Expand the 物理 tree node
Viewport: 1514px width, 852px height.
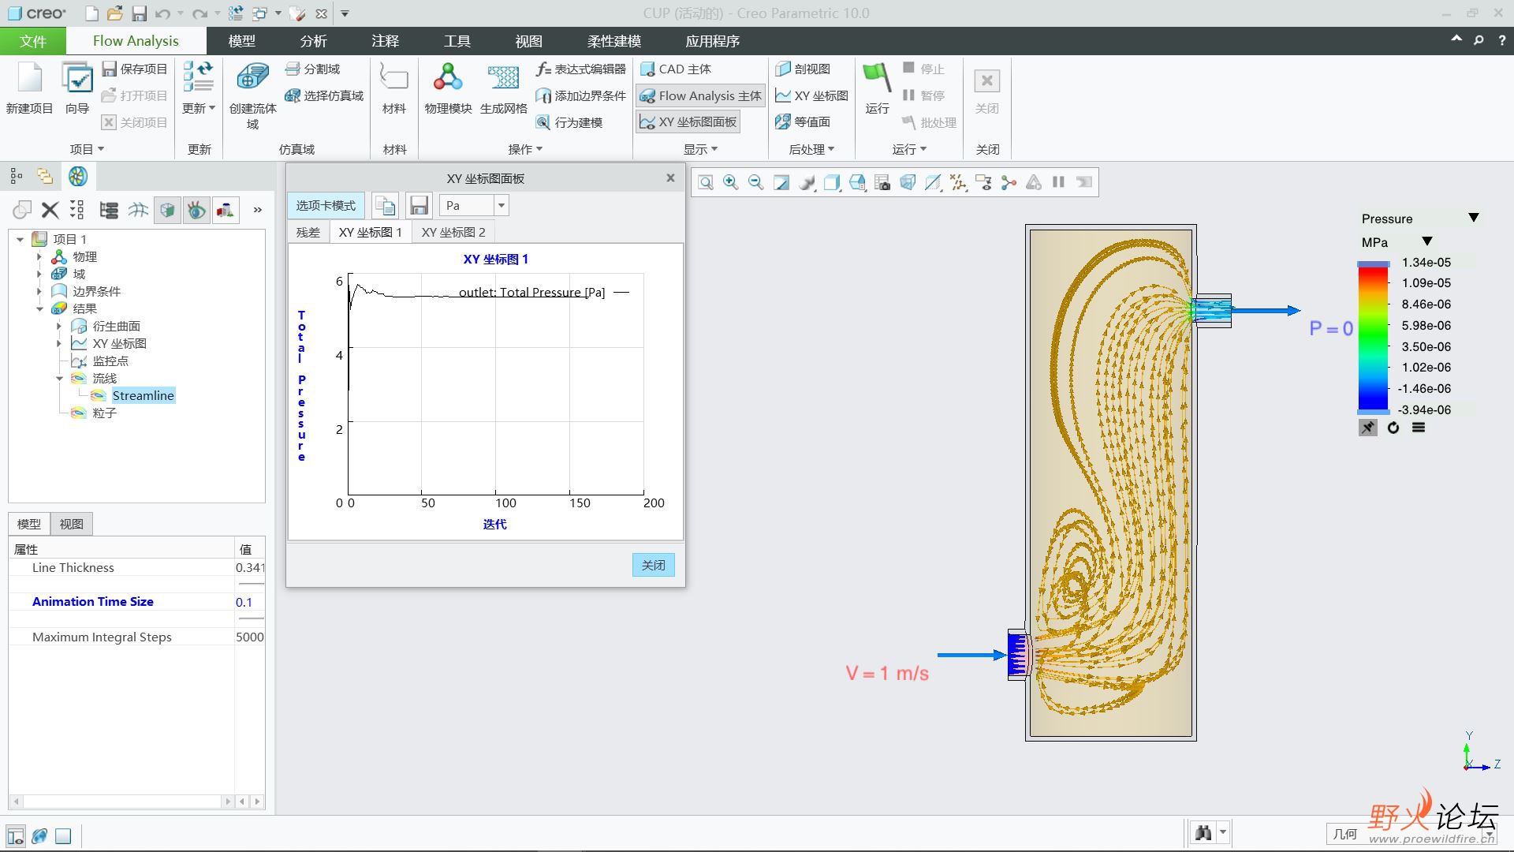tap(39, 257)
